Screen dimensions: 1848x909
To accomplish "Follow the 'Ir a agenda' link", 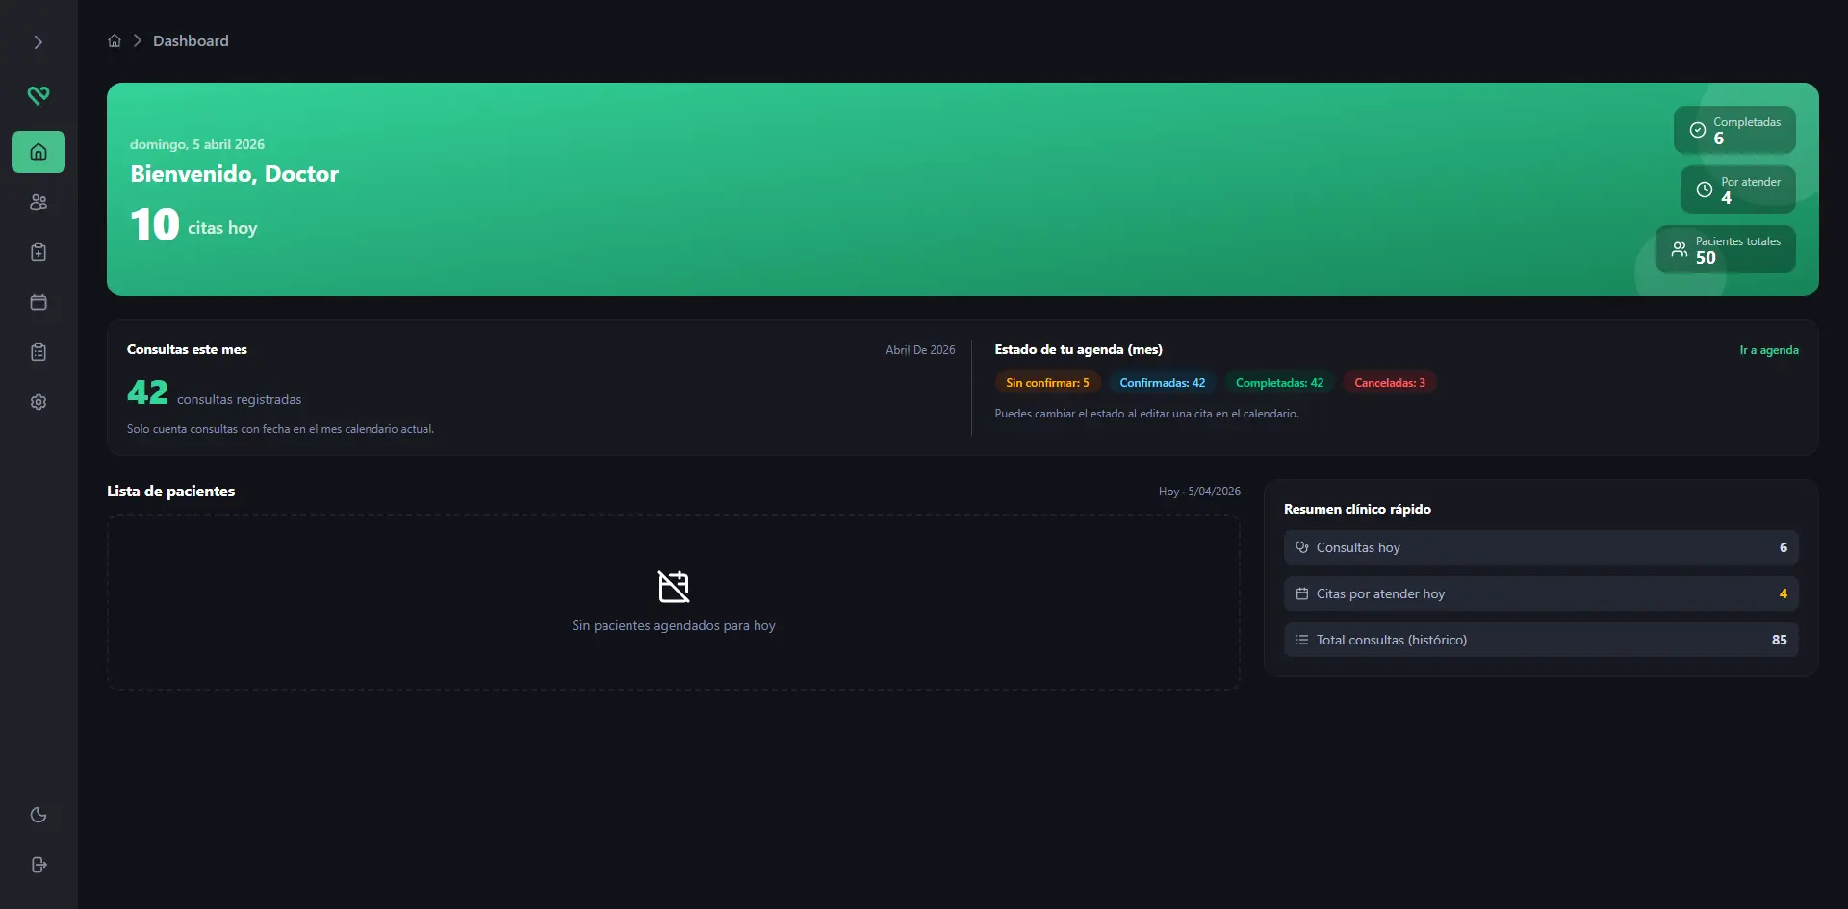I will (1769, 350).
